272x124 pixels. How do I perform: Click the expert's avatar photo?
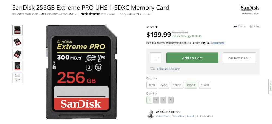click(151, 114)
